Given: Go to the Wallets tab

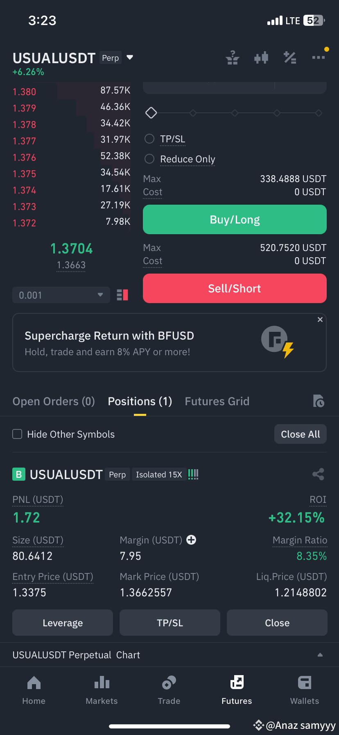Looking at the screenshot, I should click(305, 690).
